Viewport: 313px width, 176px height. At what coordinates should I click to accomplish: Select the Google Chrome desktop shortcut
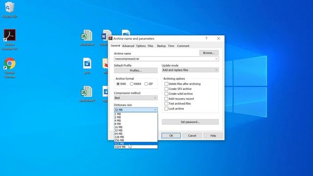10,68
